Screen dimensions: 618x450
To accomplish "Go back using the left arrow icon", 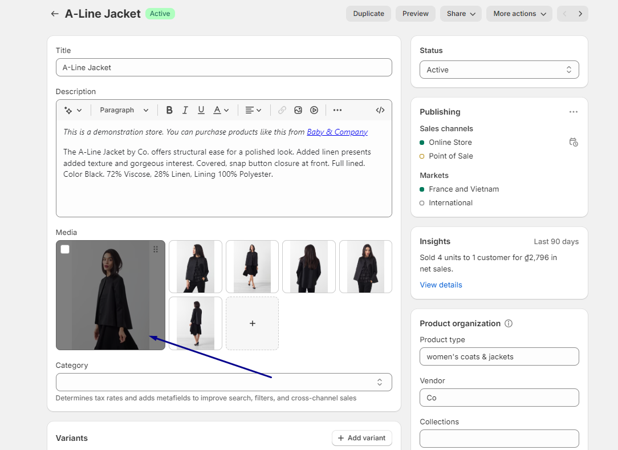I will tap(55, 14).
